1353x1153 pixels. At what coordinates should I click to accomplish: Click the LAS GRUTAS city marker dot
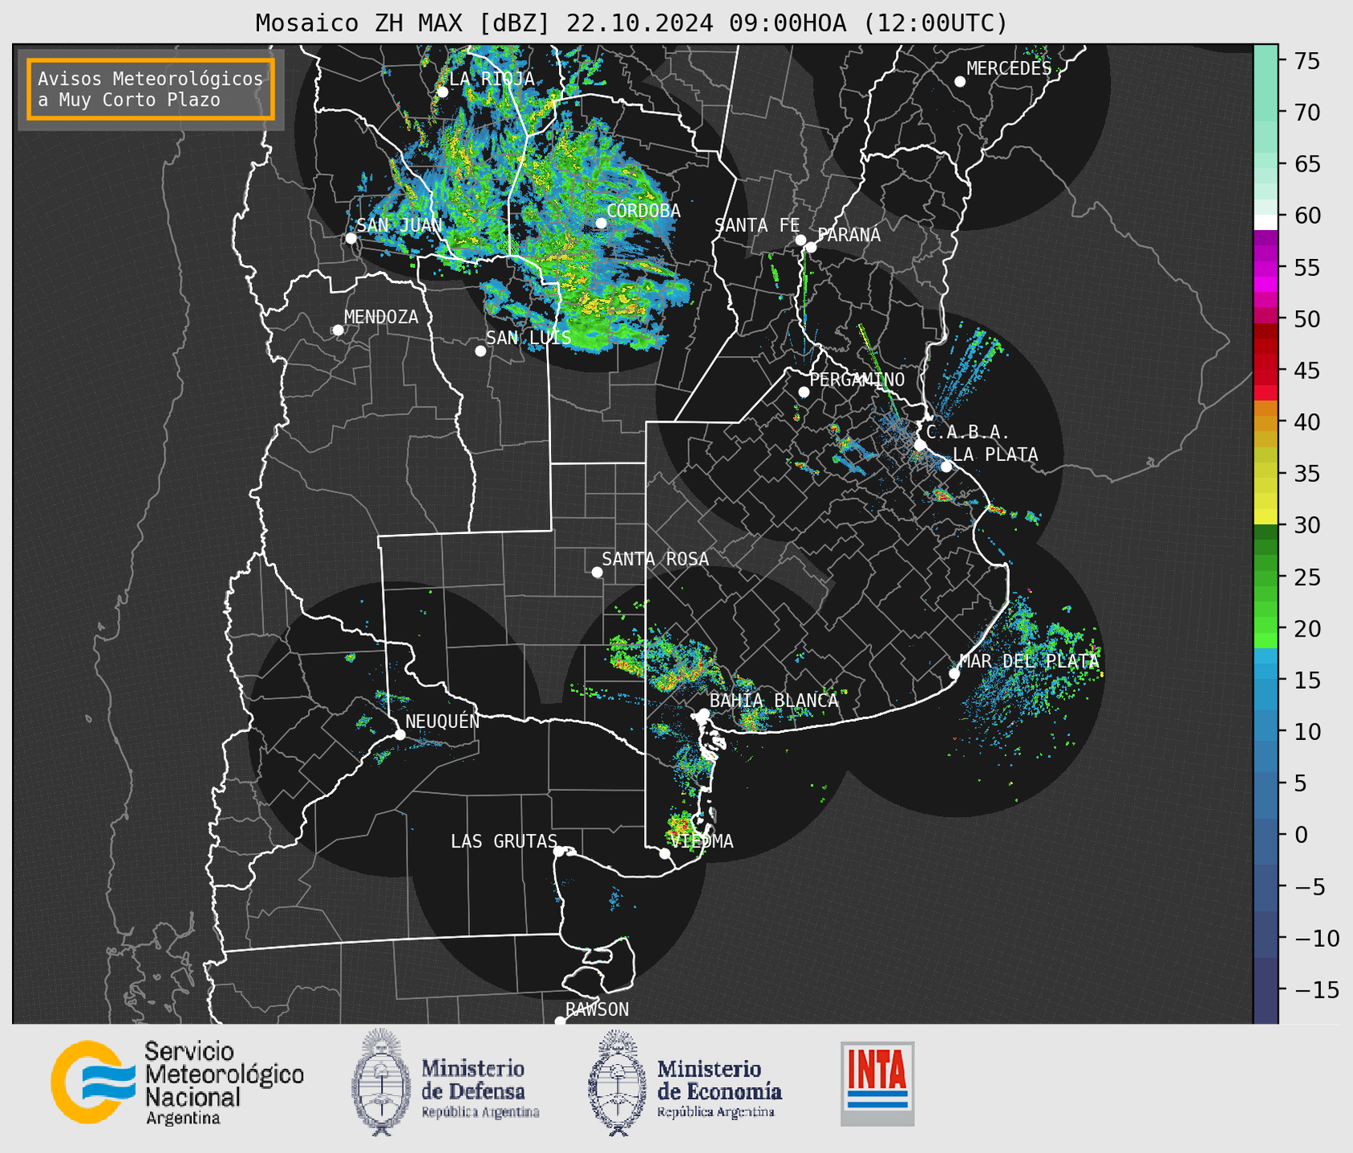tap(559, 851)
